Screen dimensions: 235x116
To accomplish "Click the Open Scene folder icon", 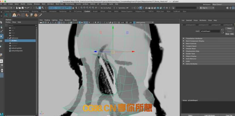I will pyautogui.click(x=20, y=8).
